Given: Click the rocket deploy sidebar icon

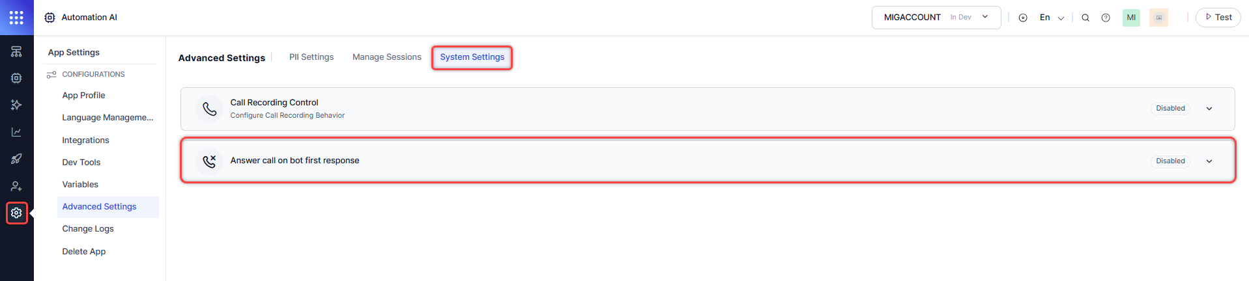Looking at the screenshot, I should 16,159.
